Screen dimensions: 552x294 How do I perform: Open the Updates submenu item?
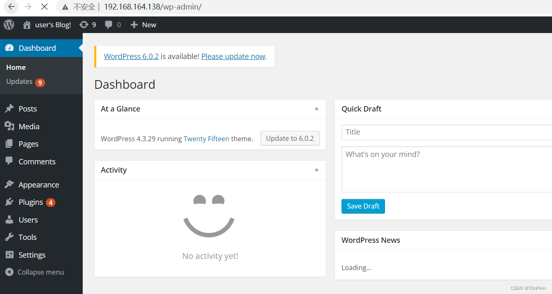(x=19, y=81)
